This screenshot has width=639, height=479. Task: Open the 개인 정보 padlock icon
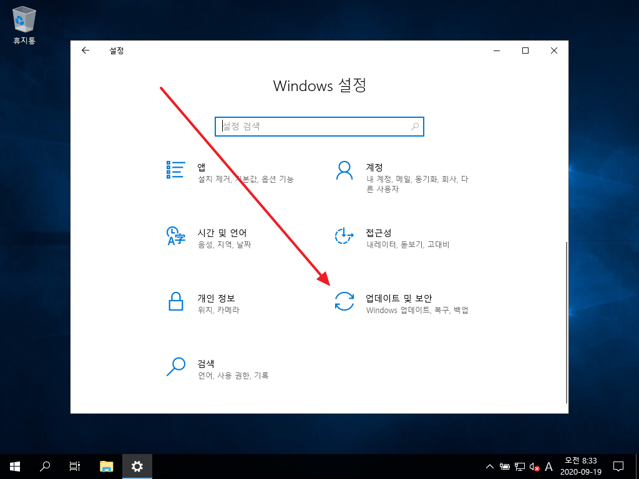175,301
